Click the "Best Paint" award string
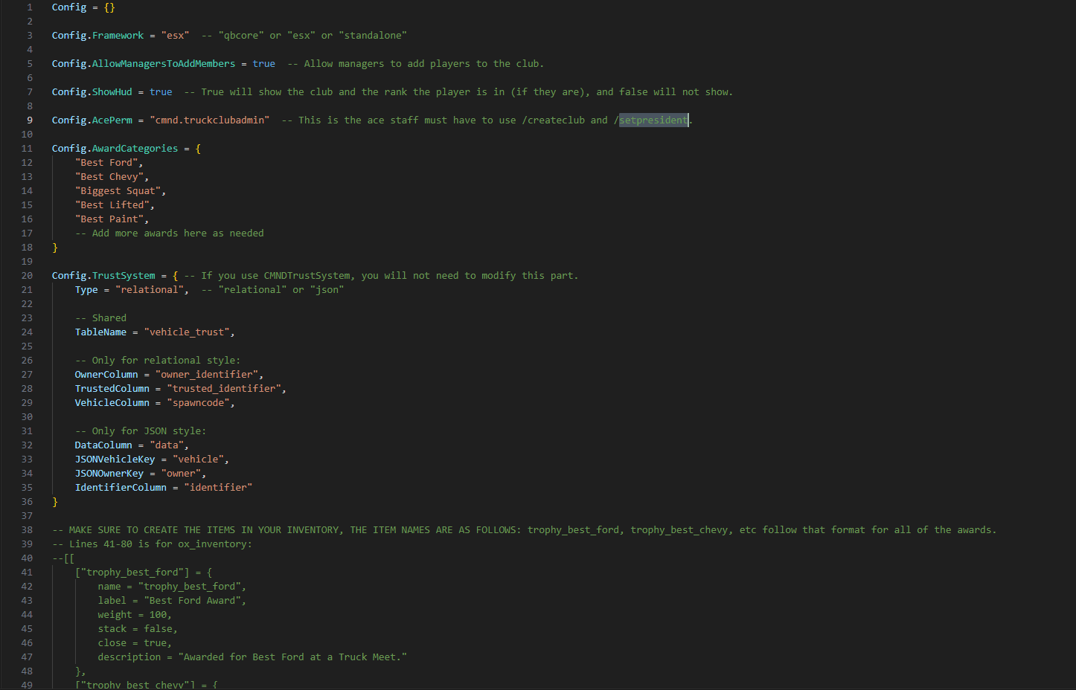Viewport: 1076px width, 690px height. coord(109,219)
